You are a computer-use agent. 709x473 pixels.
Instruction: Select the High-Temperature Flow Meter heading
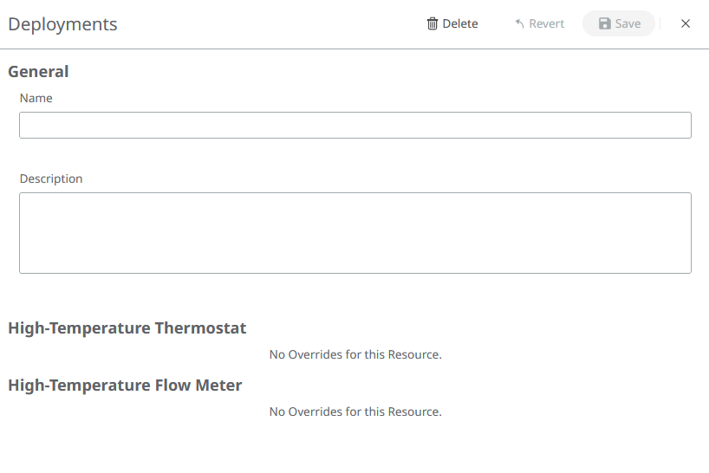point(125,386)
